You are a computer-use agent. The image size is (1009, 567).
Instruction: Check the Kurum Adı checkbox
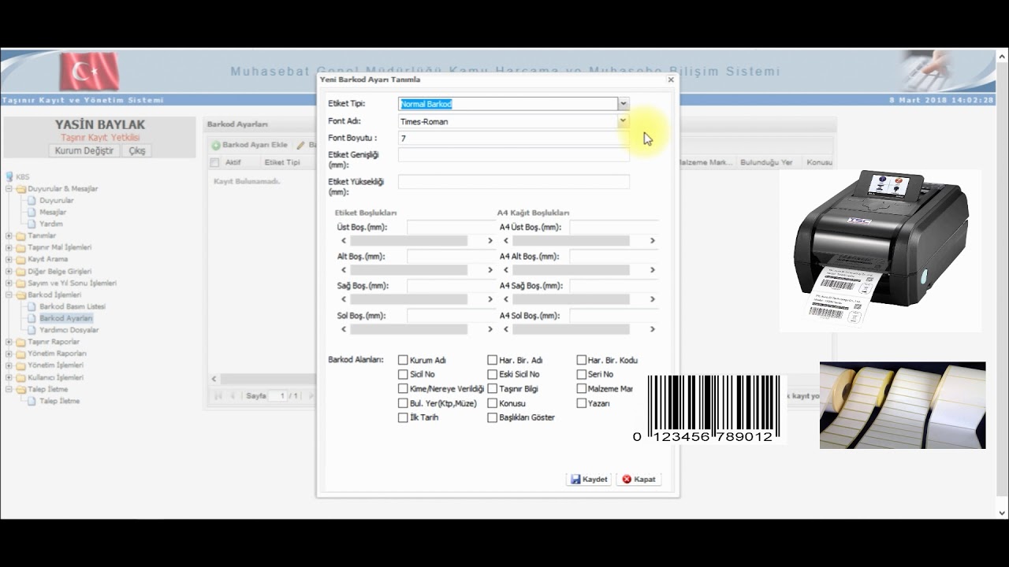click(403, 360)
